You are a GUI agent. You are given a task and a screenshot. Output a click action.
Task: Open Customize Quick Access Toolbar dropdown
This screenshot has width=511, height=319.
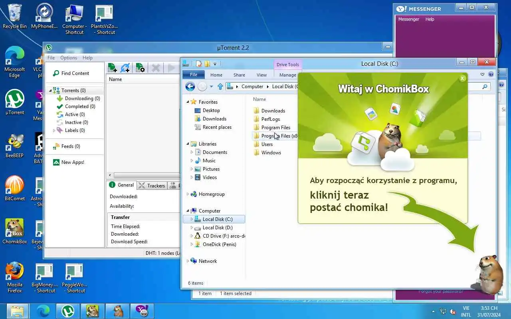[215, 64]
